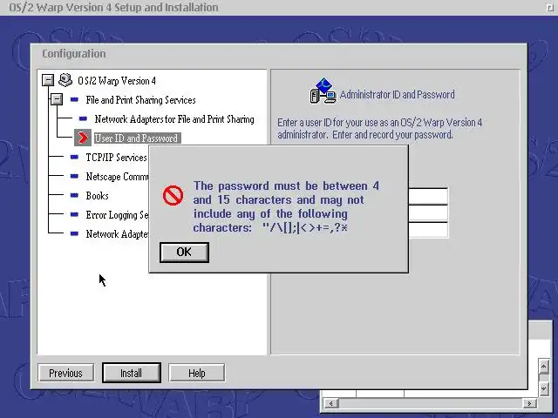Collapse File and Print Sharing Services node
Screen dimensions: 558x418
[57, 99]
